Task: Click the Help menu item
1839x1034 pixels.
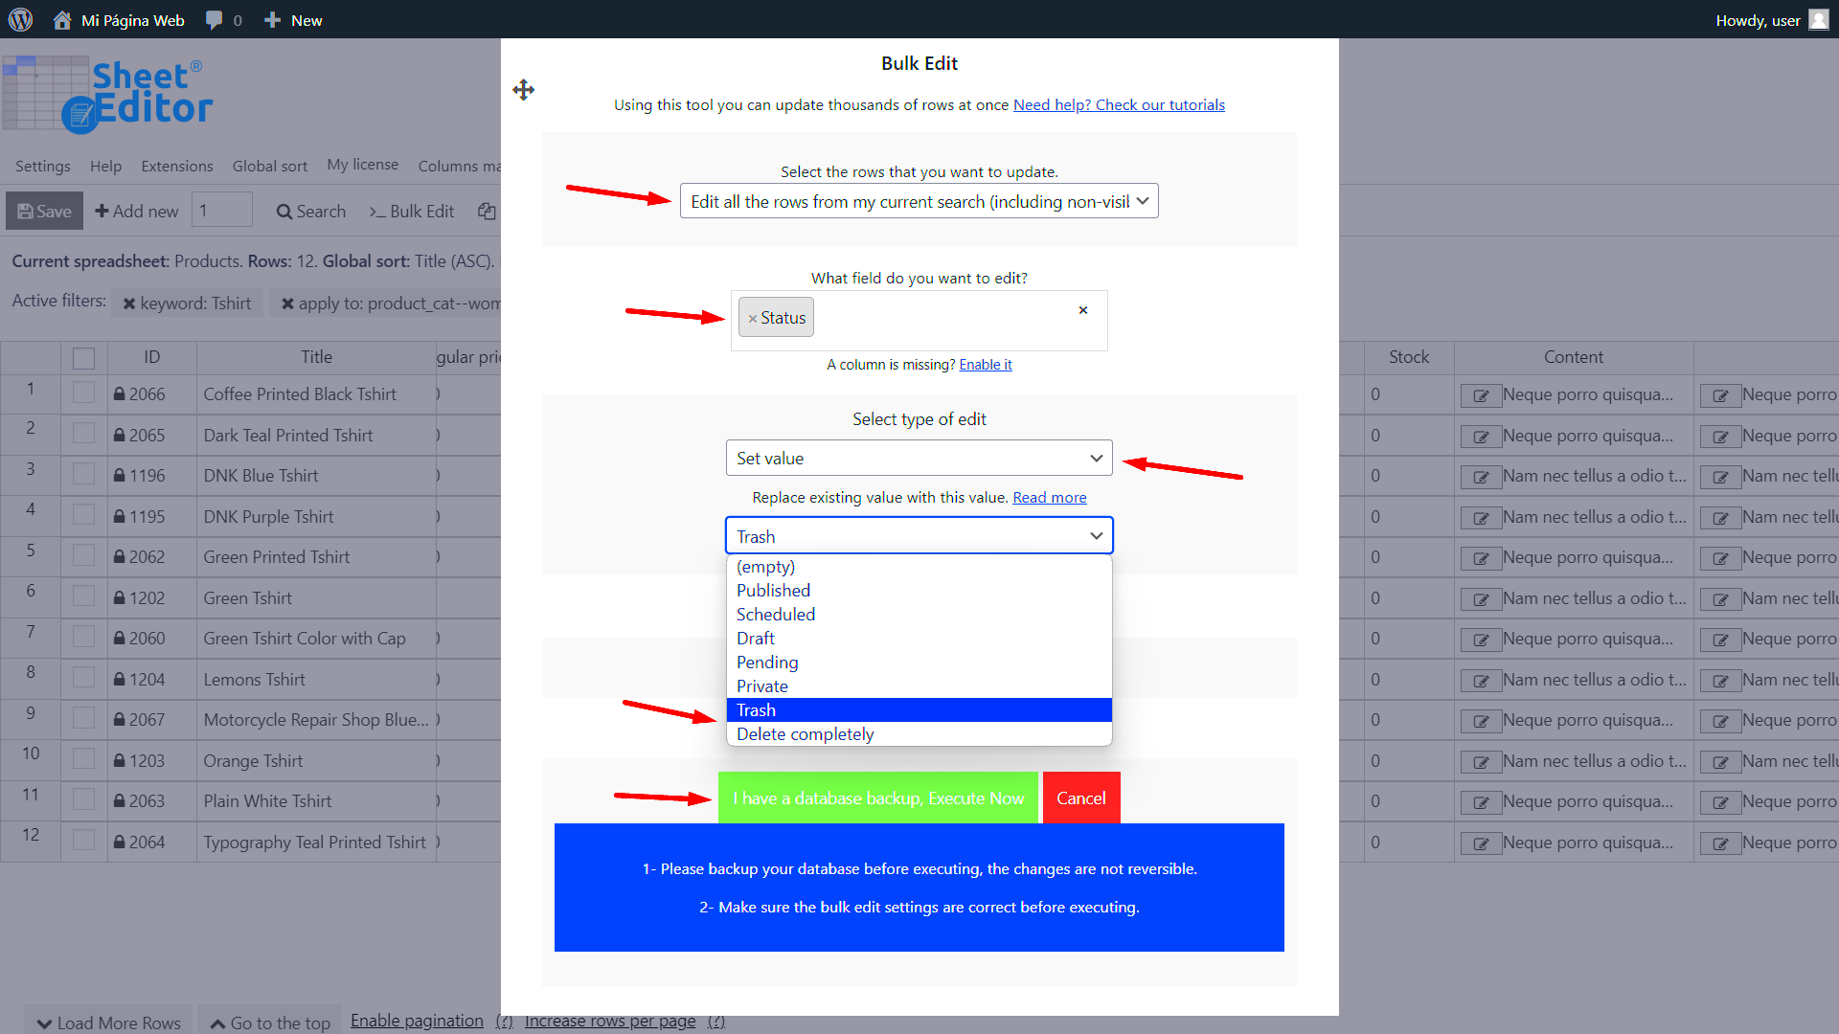Action: pyautogui.click(x=104, y=166)
